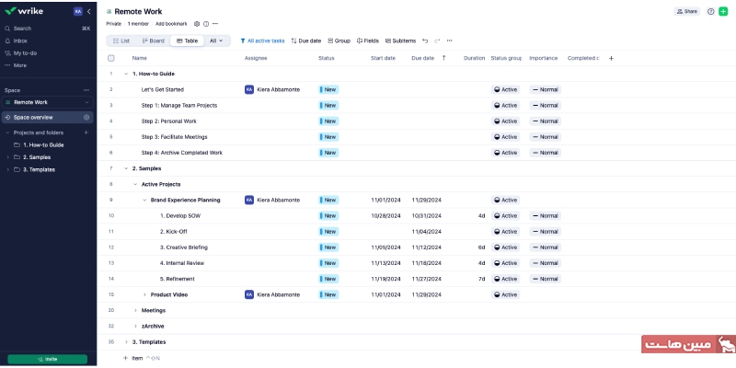
Task: Click the green Invite button
Action: 47,359
